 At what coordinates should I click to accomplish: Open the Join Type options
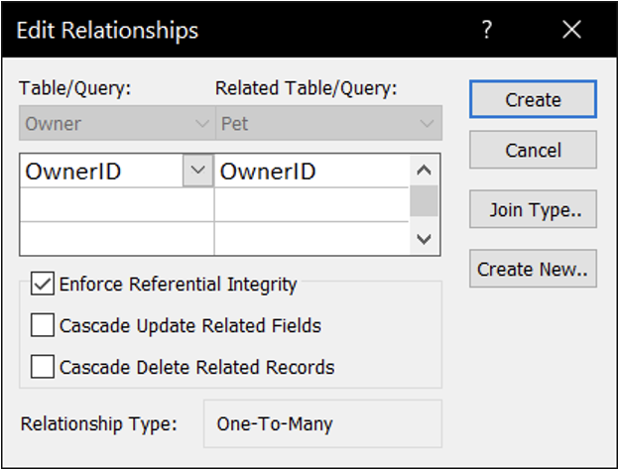pos(533,210)
